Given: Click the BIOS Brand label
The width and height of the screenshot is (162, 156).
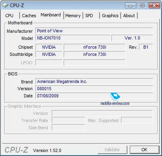Looking at the screenshot, I should [27, 82].
